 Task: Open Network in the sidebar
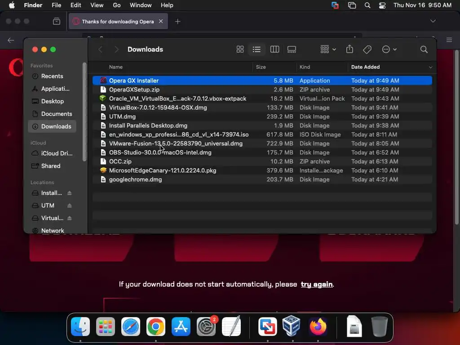coord(52,230)
